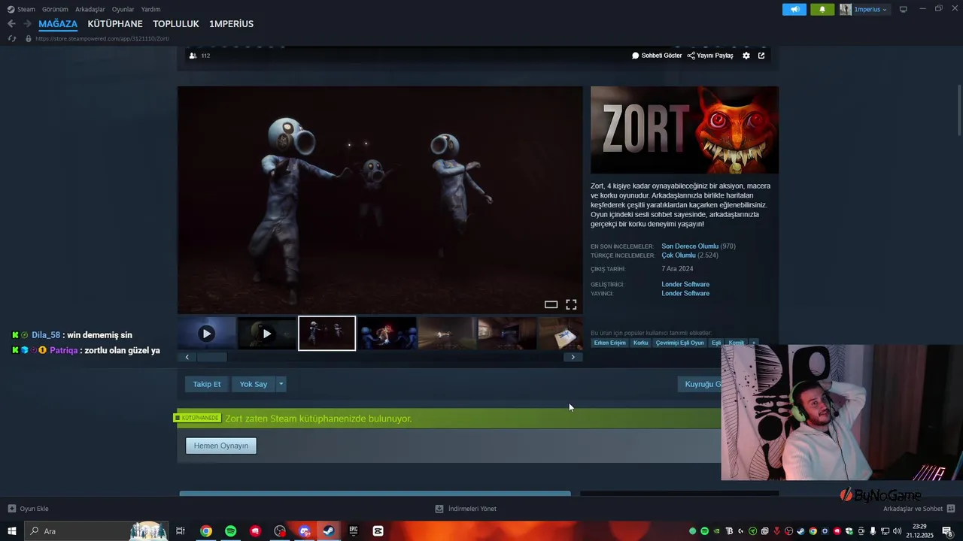963x541 pixels.
Task: Ignore the game with Yok Say
Action: pos(254,384)
